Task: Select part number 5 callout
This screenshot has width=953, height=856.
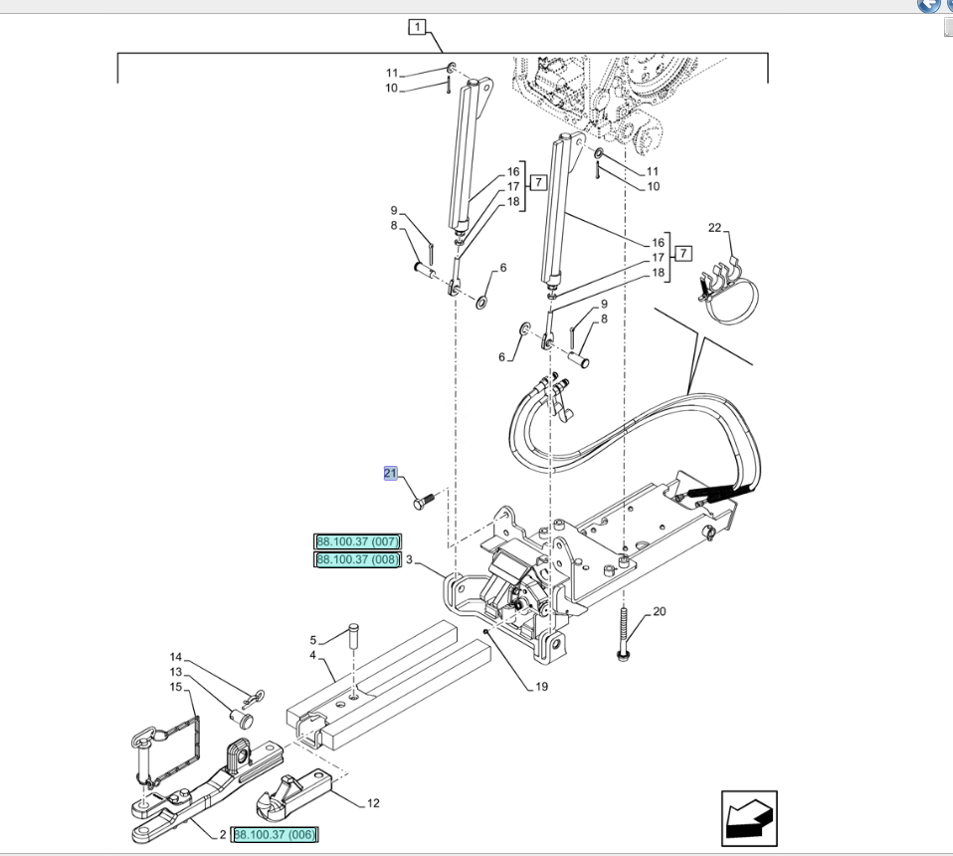Action: pos(313,640)
